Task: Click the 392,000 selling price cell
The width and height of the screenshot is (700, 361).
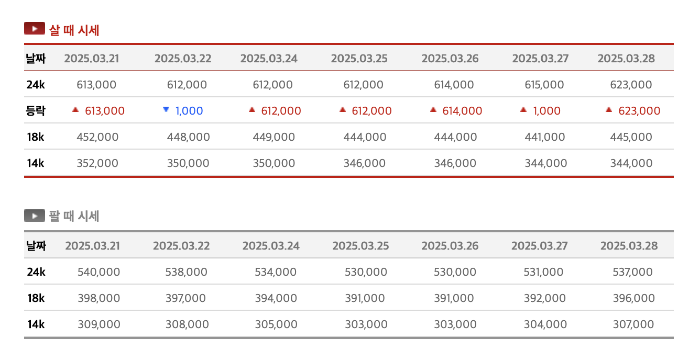Action: pos(545,298)
